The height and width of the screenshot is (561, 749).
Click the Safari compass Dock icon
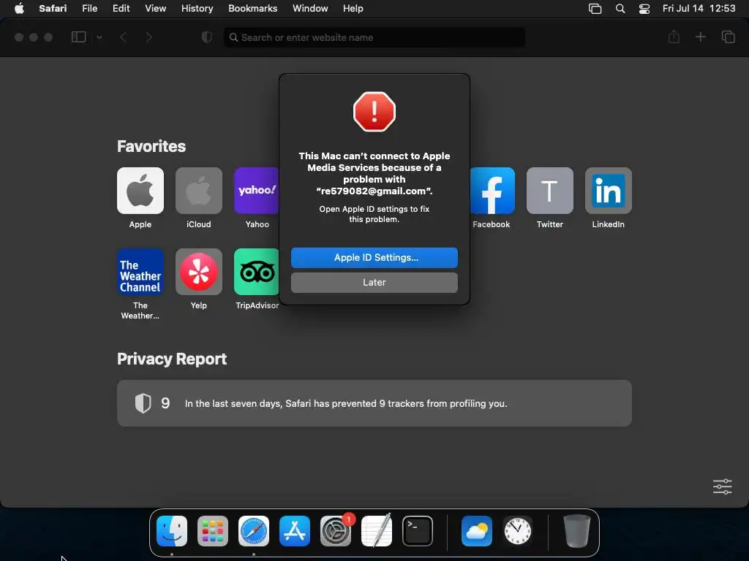point(254,531)
